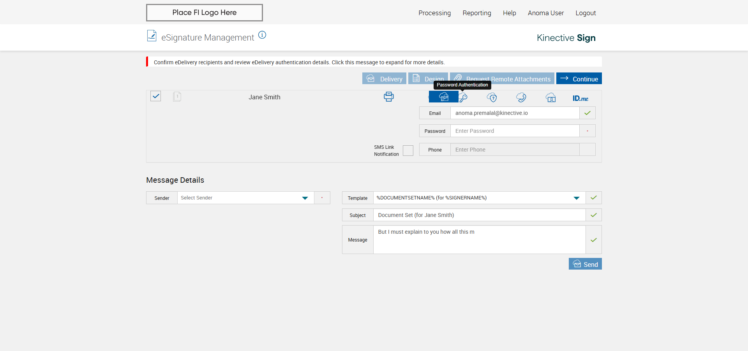Viewport: 748px width, 351px height.
Task: Enable the SMS Link Notification checkbox
Action: pyautogui.click(x=408, y=150)
